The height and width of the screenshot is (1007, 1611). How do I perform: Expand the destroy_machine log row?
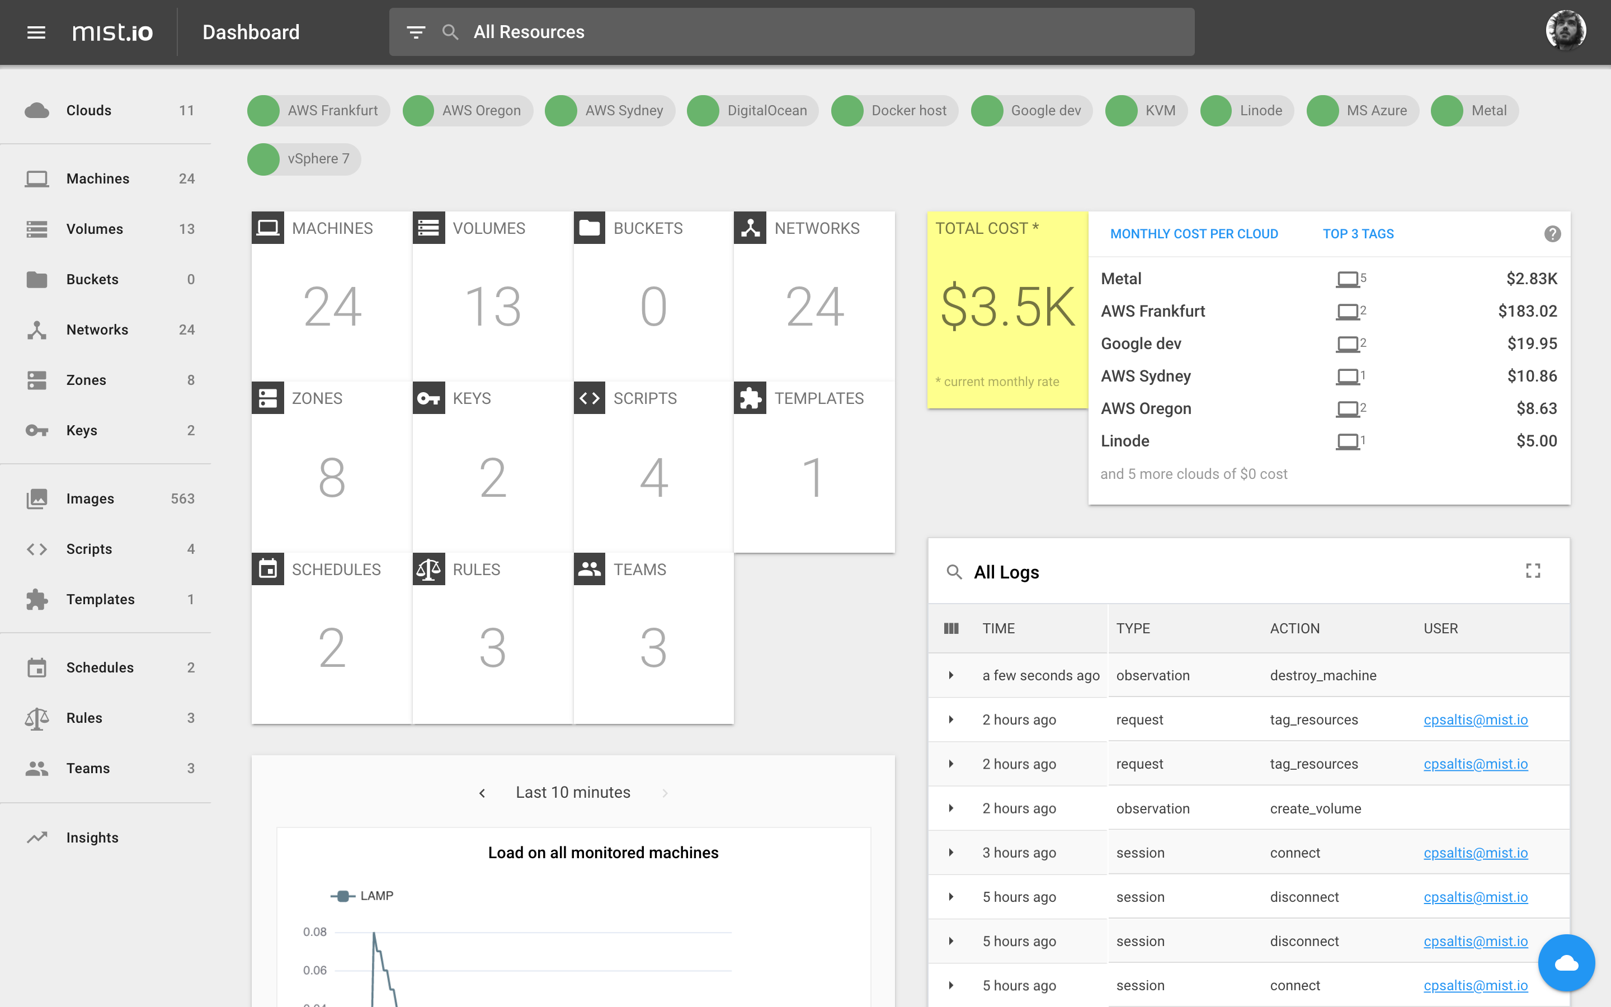click(x=951, y=675)
